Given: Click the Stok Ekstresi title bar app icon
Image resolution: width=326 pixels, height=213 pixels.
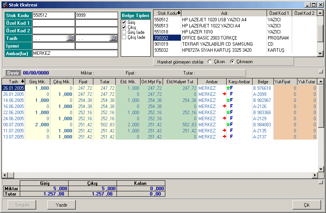Looking at the screenshot, I should [x=5, y=5].
